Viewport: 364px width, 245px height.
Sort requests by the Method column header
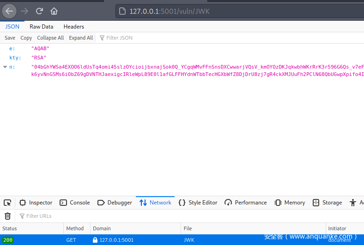(77, 228)
